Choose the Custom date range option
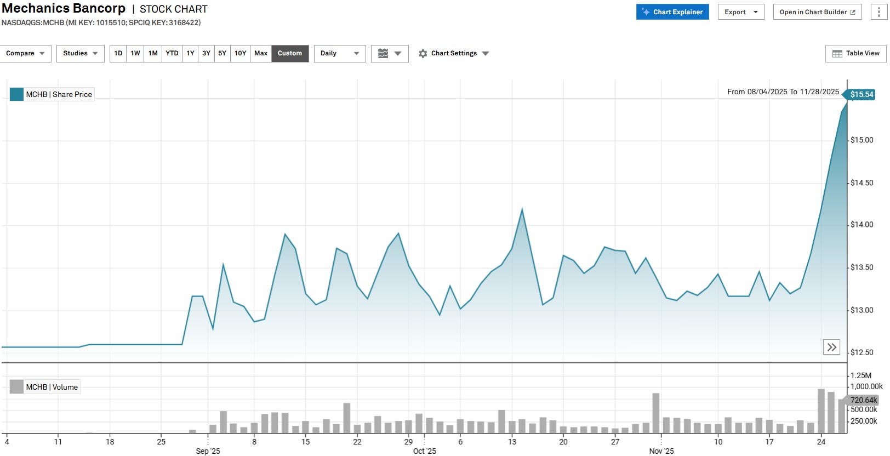890x456 pixels. pos(290,53)
